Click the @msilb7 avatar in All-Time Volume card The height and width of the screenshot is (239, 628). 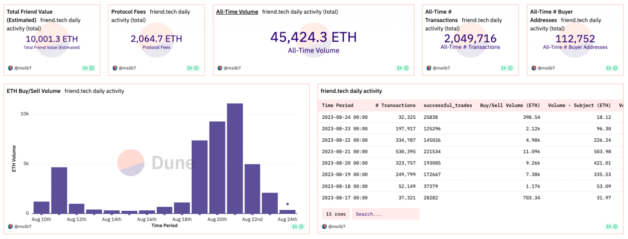[220, 68]
